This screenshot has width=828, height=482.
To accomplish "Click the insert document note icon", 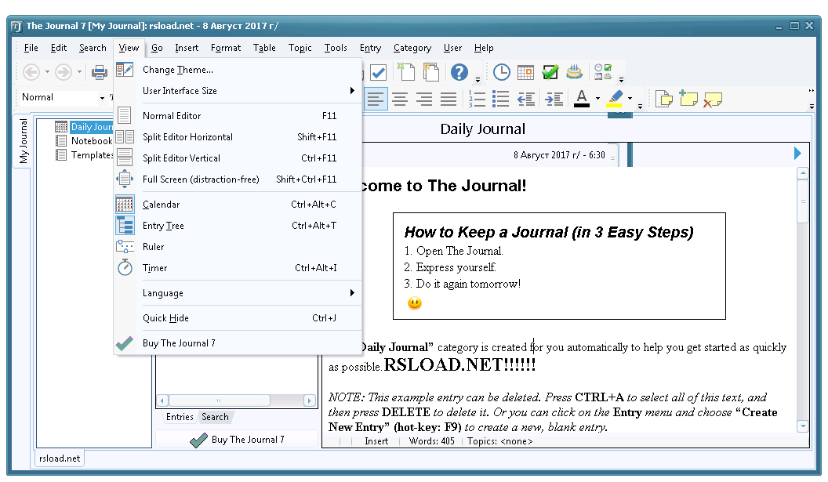I will click(664, 99).
